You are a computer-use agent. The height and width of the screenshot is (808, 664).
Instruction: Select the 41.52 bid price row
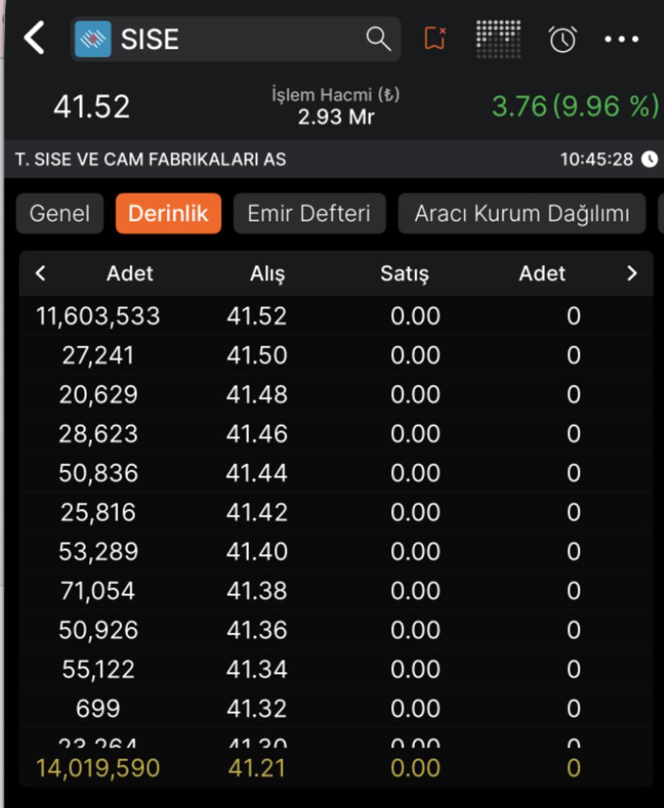click(256, 316)
